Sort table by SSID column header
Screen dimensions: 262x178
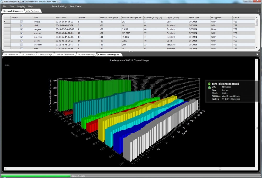coord(43,18)
